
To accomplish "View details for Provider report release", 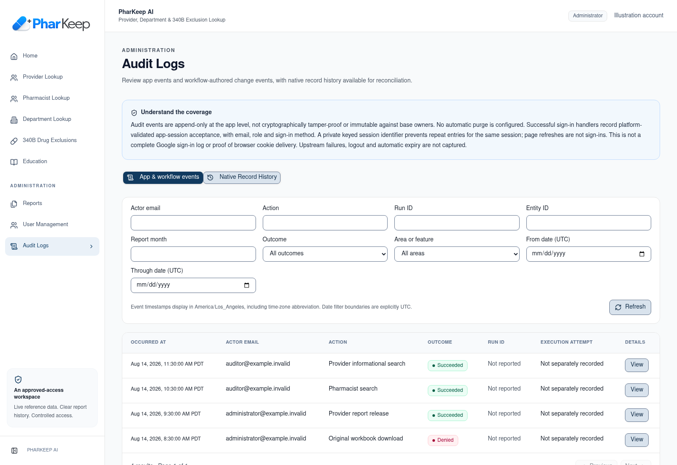I will (636, 415).
